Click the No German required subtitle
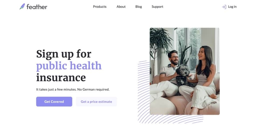The height and width of the screenshot is (135, 258). coord(73,89)
